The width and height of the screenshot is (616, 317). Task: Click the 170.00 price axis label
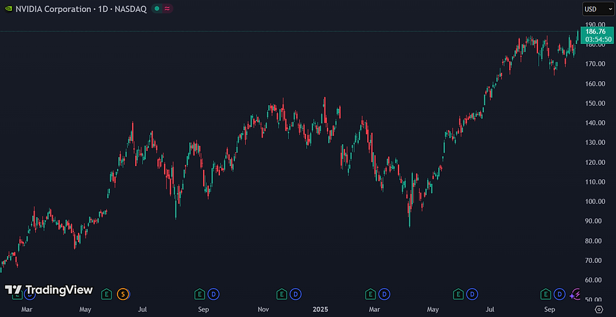coord(595,64)
